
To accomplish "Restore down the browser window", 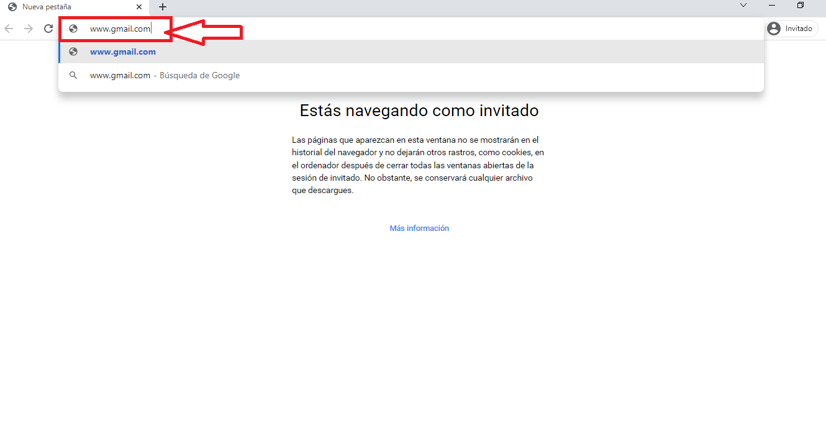I will click(801, 6).
